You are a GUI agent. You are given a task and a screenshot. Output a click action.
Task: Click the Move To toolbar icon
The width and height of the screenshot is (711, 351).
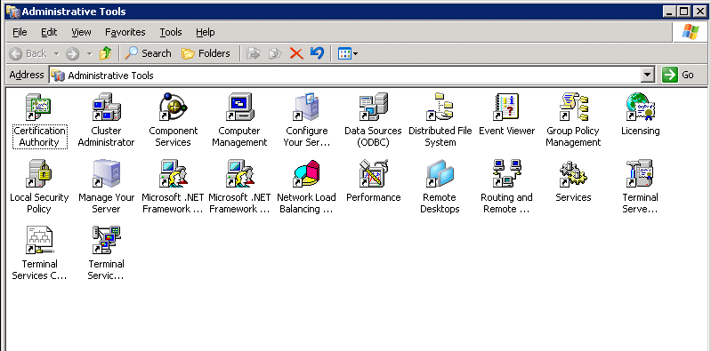tap(254, 53)
